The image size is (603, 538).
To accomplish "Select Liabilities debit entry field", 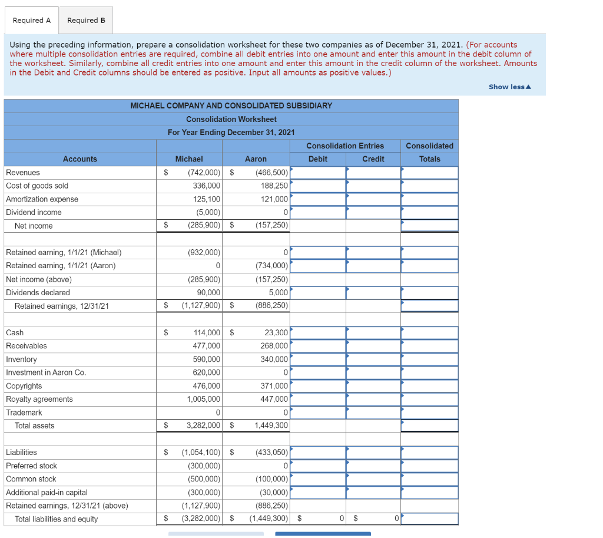I will pyautogui.click(x=317, y=453).
